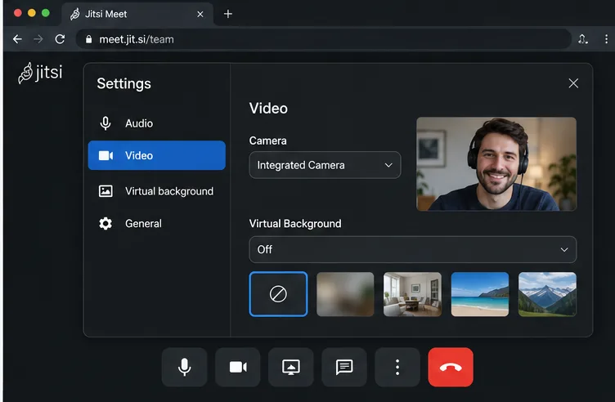Reload the meet.jit.si page
Image resolution: width=615 pixels, height=402 pixels.
point(60,39)
